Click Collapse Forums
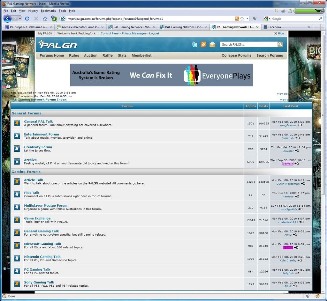This screenshot has width=327, height=301. (237, 55)
